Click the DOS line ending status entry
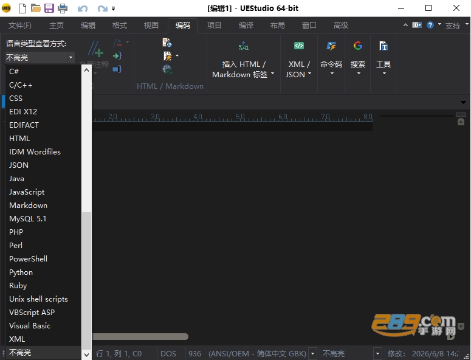 click(168, 354)
